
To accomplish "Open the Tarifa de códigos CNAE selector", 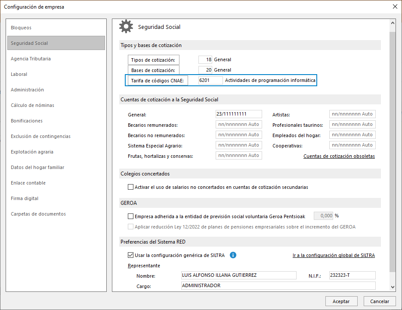I will pos(158,80).
